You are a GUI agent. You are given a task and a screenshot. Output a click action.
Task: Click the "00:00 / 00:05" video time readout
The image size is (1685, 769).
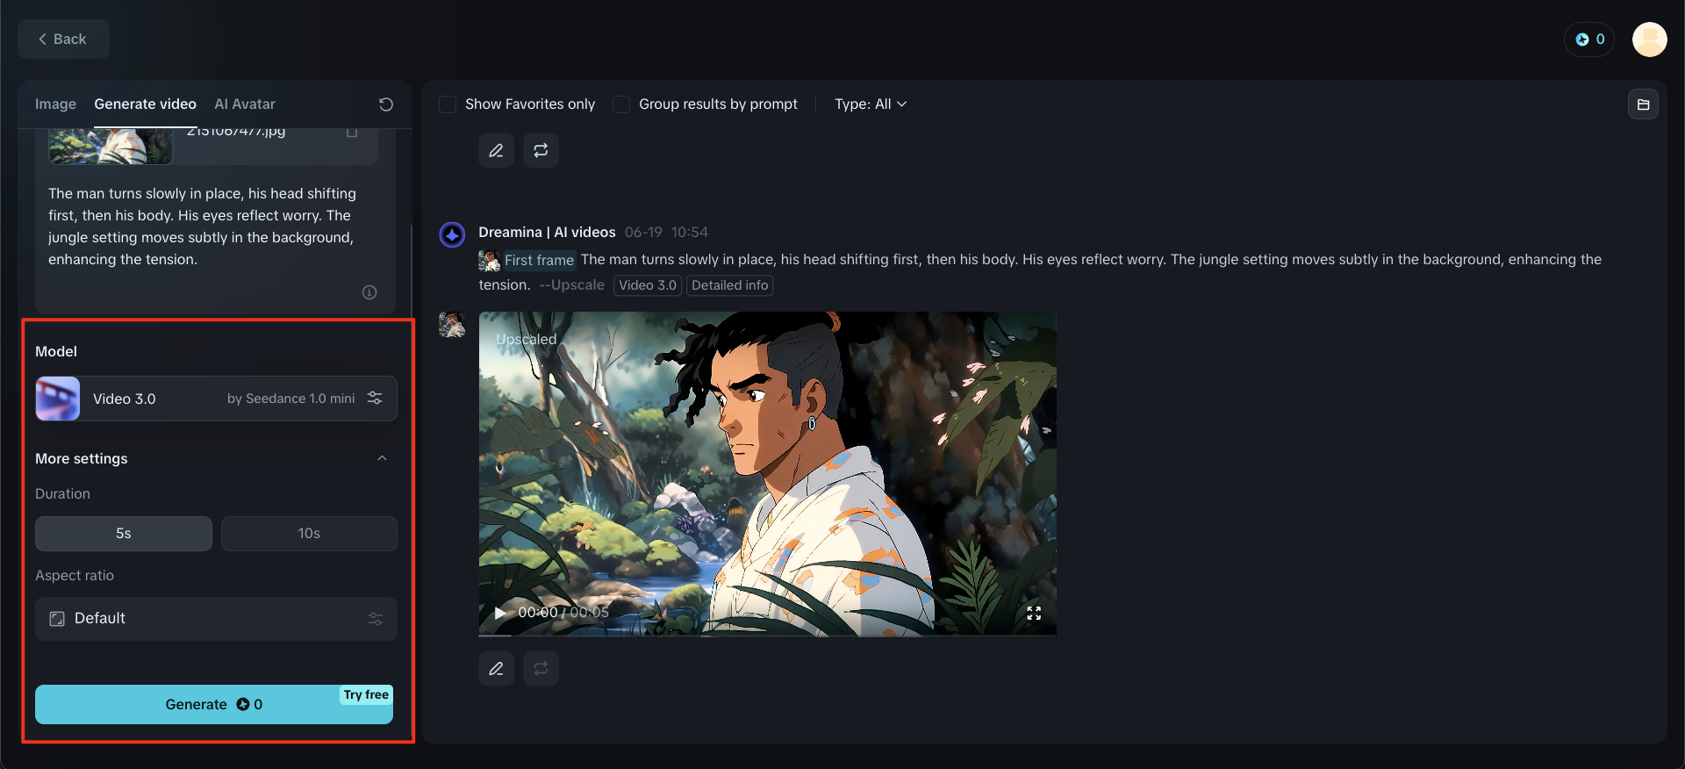(563, 613)
